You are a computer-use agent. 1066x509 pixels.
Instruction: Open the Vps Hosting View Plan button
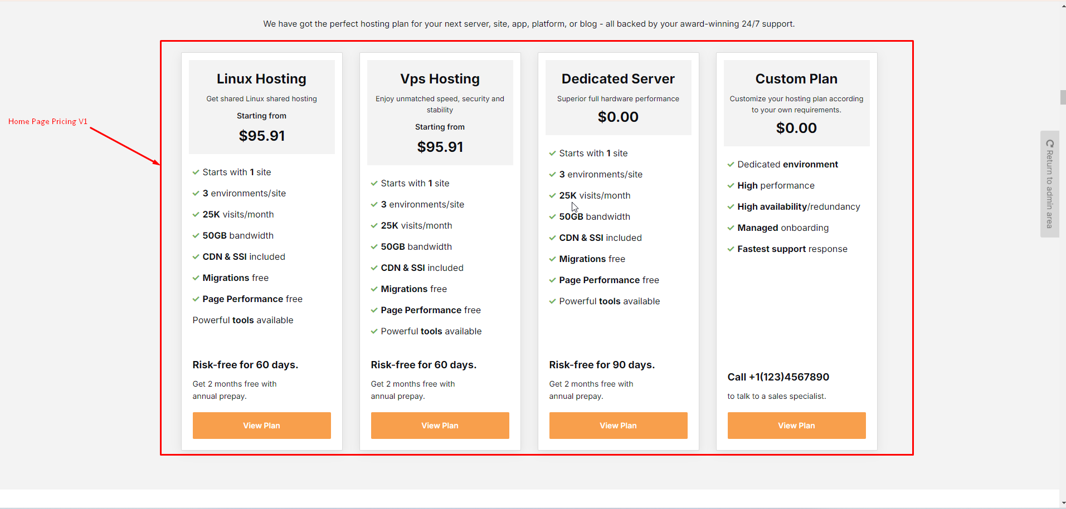click(x=440, y=426)
